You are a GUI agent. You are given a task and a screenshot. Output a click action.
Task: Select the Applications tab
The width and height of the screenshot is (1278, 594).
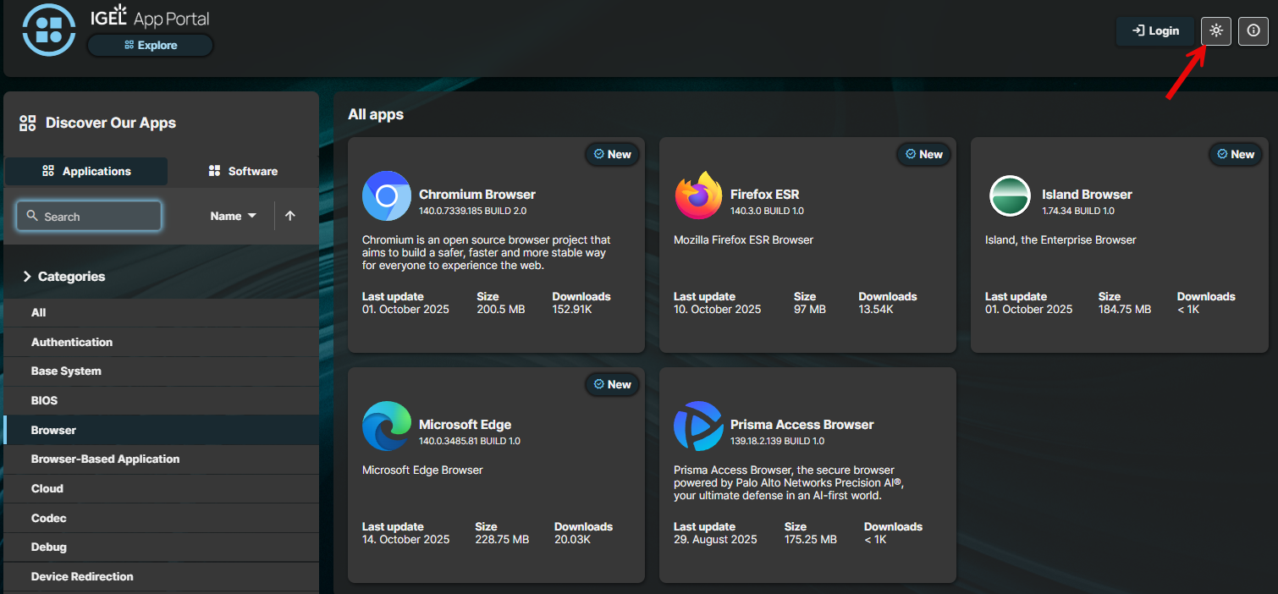tap(85, 171)
